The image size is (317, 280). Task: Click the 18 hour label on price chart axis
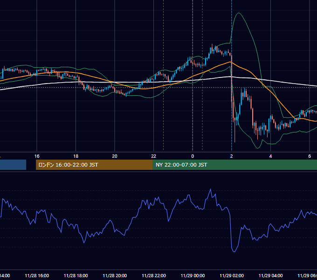click(x=76, y=156)
